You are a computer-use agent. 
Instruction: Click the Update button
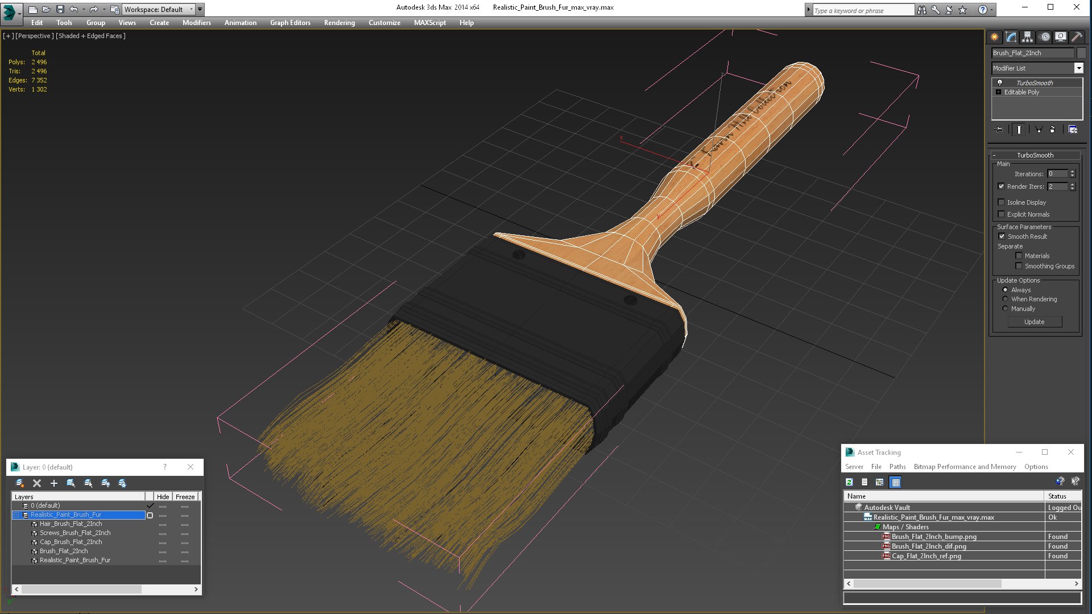(1035, 322)
